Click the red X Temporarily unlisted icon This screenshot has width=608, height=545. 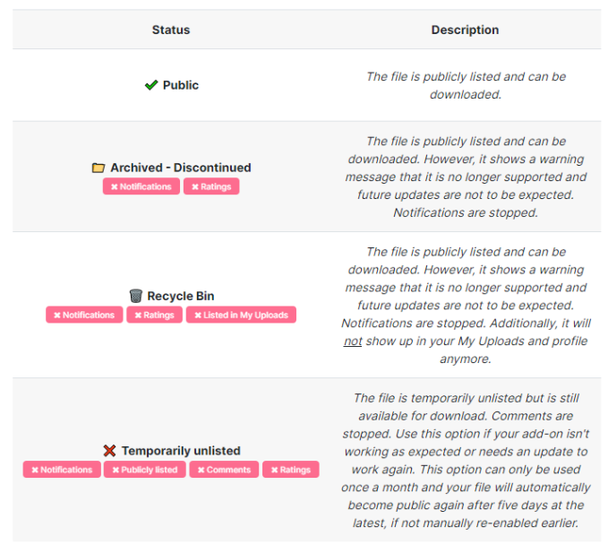point(110,451)
